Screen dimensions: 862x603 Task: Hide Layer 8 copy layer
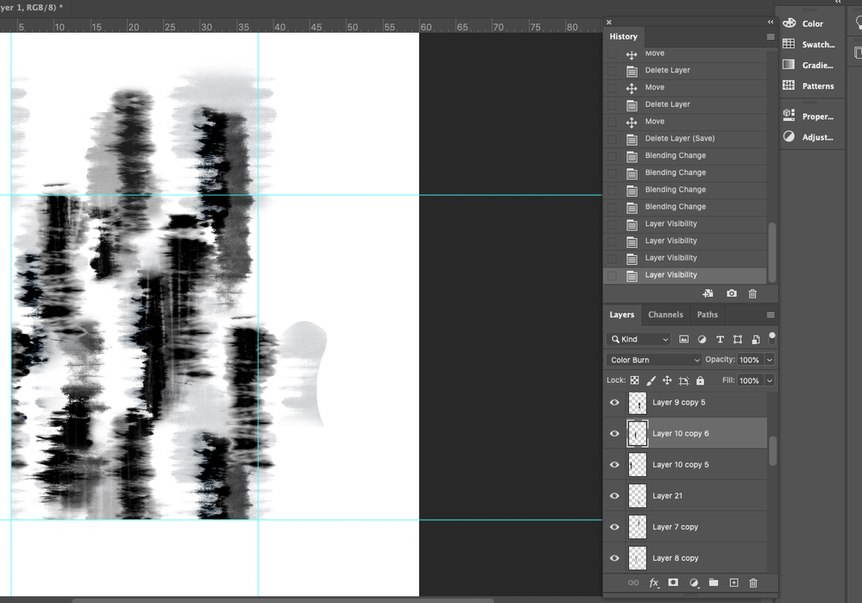614,558
